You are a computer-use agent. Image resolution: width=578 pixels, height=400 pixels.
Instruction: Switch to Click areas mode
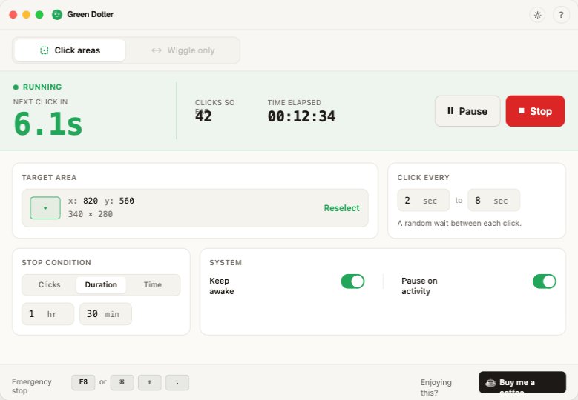coord(70,50)
